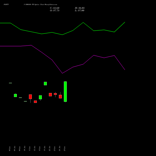Click the green candle above 08 Jun

point(15,95)
